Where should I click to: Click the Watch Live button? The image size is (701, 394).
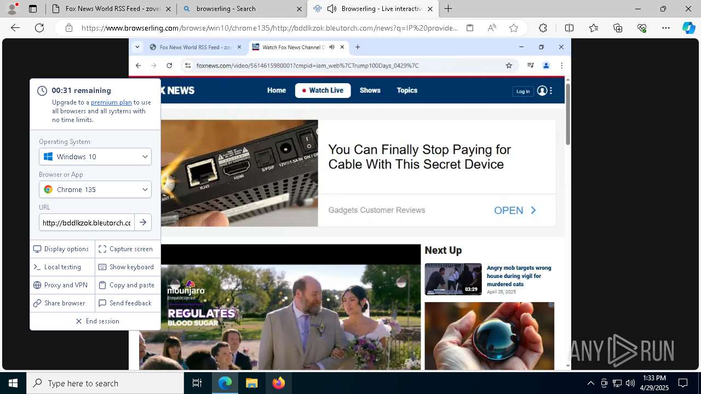pos(323,90)
